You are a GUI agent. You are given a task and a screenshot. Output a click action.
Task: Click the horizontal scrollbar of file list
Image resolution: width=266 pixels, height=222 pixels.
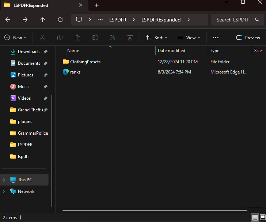[155, 210]
